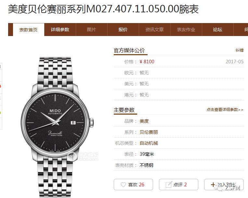Image resolution: width=248 pixels, height=198 pixels.
Task: Click the brand link 美度
Action: (x=144, y=121)
